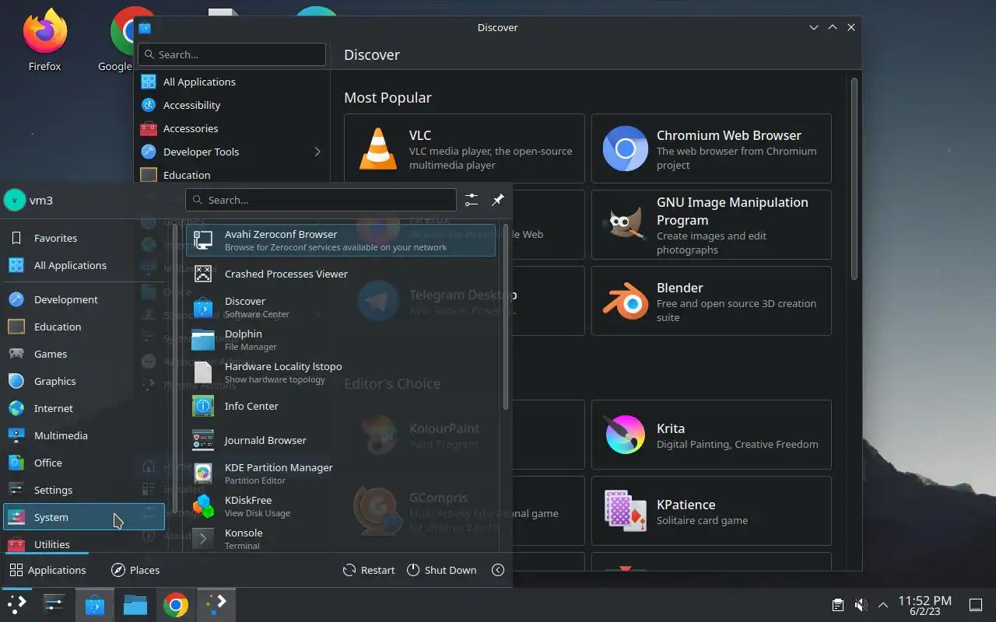Open the Krita app card
The image size is (996, 622).
point(711,435)
